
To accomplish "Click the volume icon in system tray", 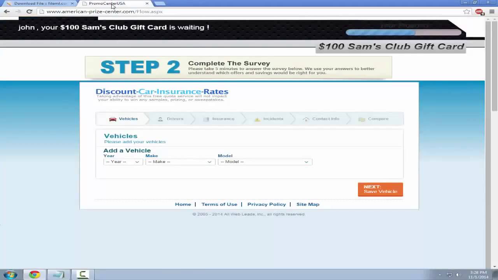I will [459, 275].
